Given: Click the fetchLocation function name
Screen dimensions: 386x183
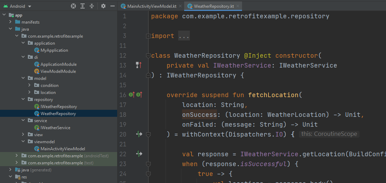Looking at the screenshot, I should [273, 95].
